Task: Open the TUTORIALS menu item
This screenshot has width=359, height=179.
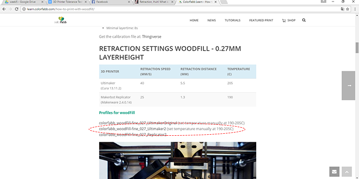Action: click(232, 20)
